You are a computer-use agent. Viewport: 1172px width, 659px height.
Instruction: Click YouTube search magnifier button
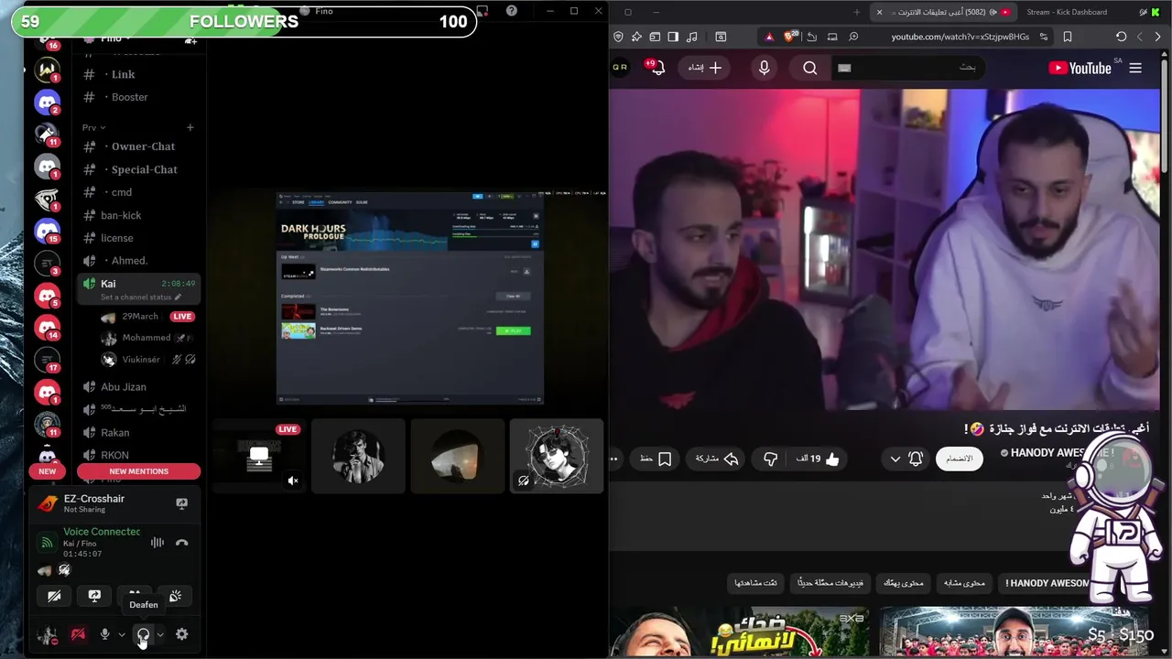coord(809,68)
